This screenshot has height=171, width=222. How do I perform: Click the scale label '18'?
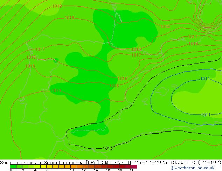120,170
